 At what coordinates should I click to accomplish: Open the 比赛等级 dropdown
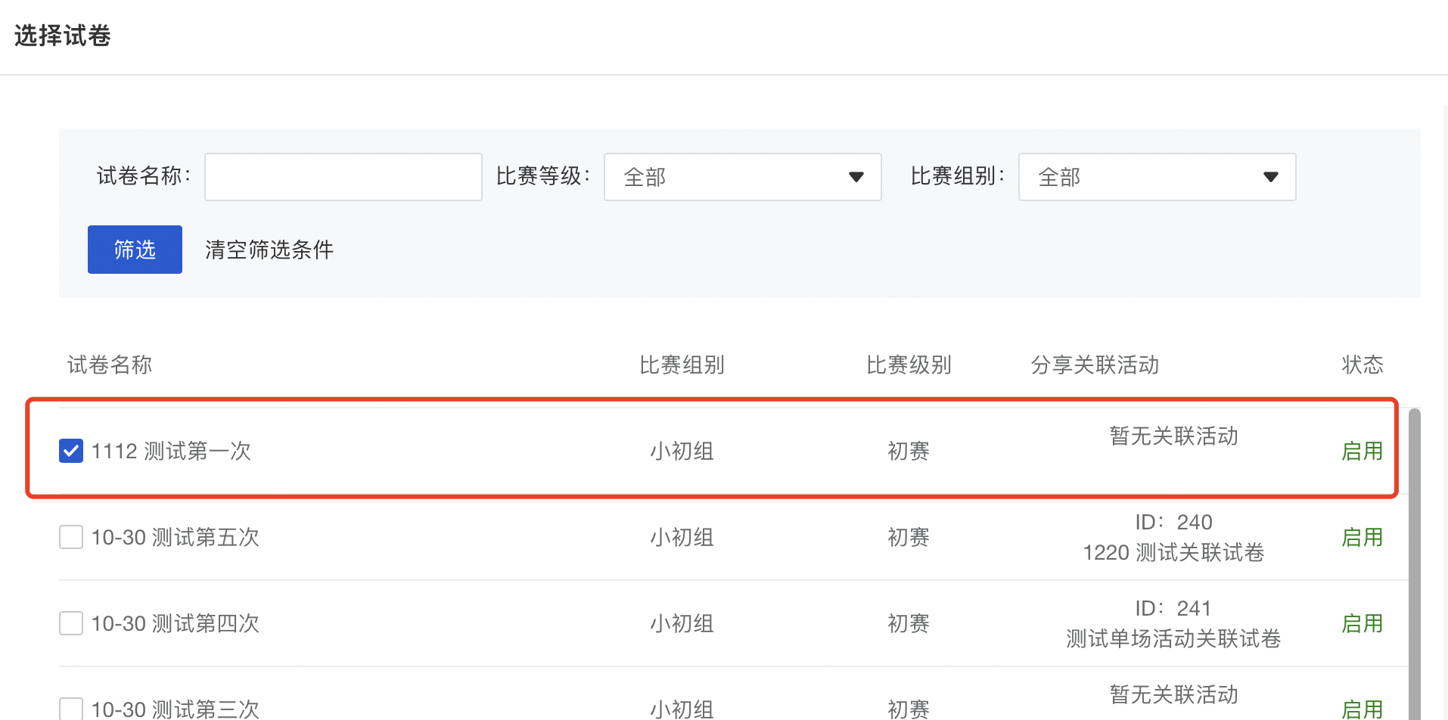pos(742,177)
